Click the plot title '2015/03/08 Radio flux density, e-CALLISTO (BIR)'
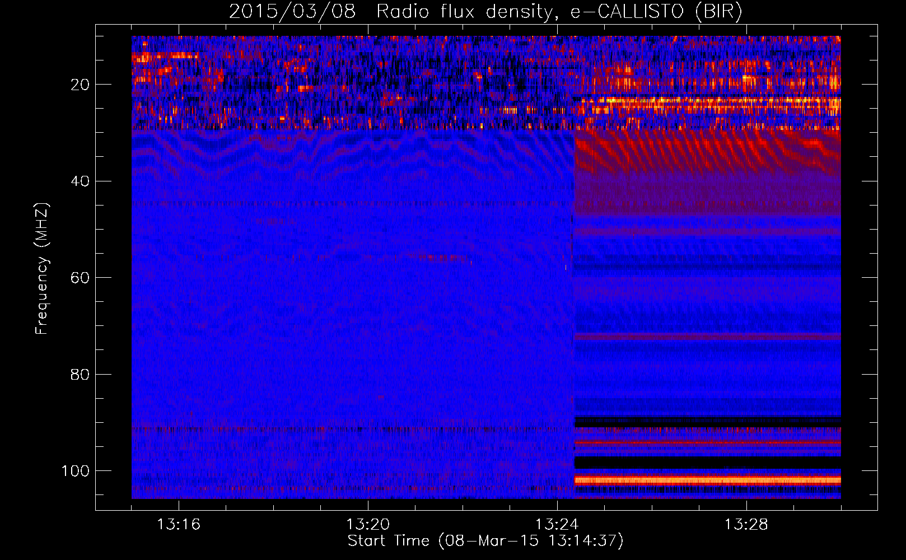Image resolution: width=906 pixels, height=560 pixels. pyautogui.click(x=485, y=12)
